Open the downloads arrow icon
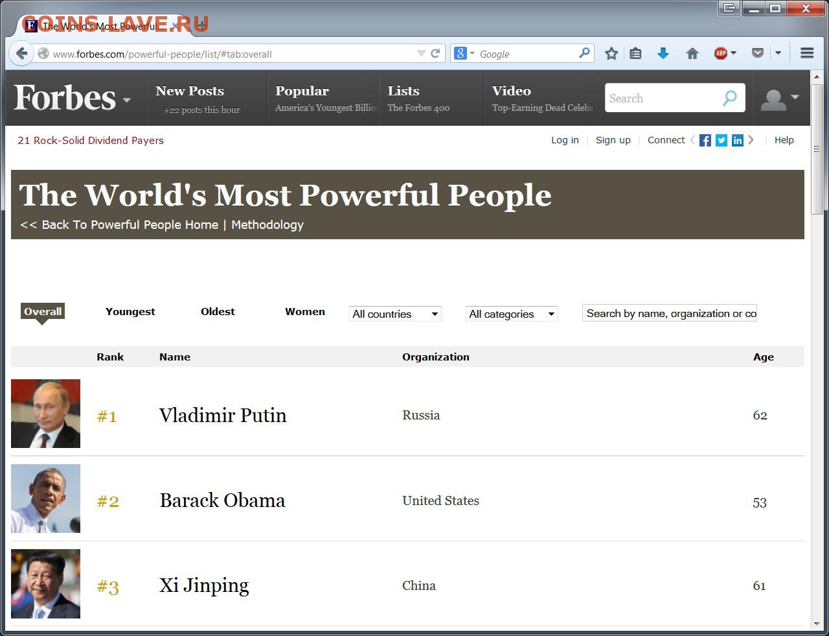 663,54
